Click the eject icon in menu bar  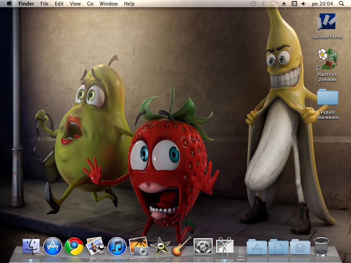pyautogui.click(x=284, y=3)
